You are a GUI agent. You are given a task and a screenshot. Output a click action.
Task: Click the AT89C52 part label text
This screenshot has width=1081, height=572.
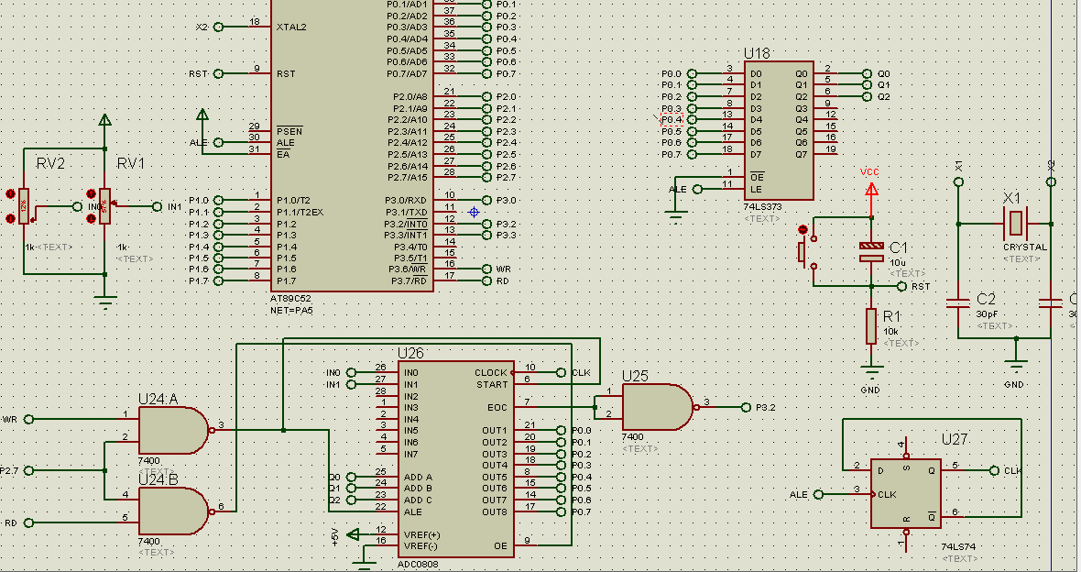(291, 299)
